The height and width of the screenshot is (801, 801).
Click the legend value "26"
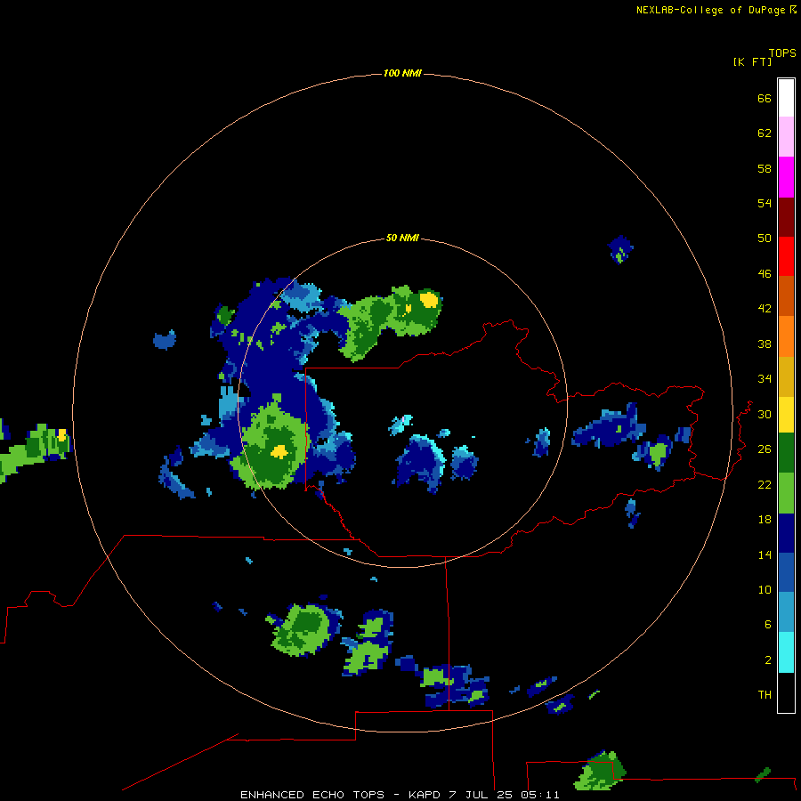(765, 449)
